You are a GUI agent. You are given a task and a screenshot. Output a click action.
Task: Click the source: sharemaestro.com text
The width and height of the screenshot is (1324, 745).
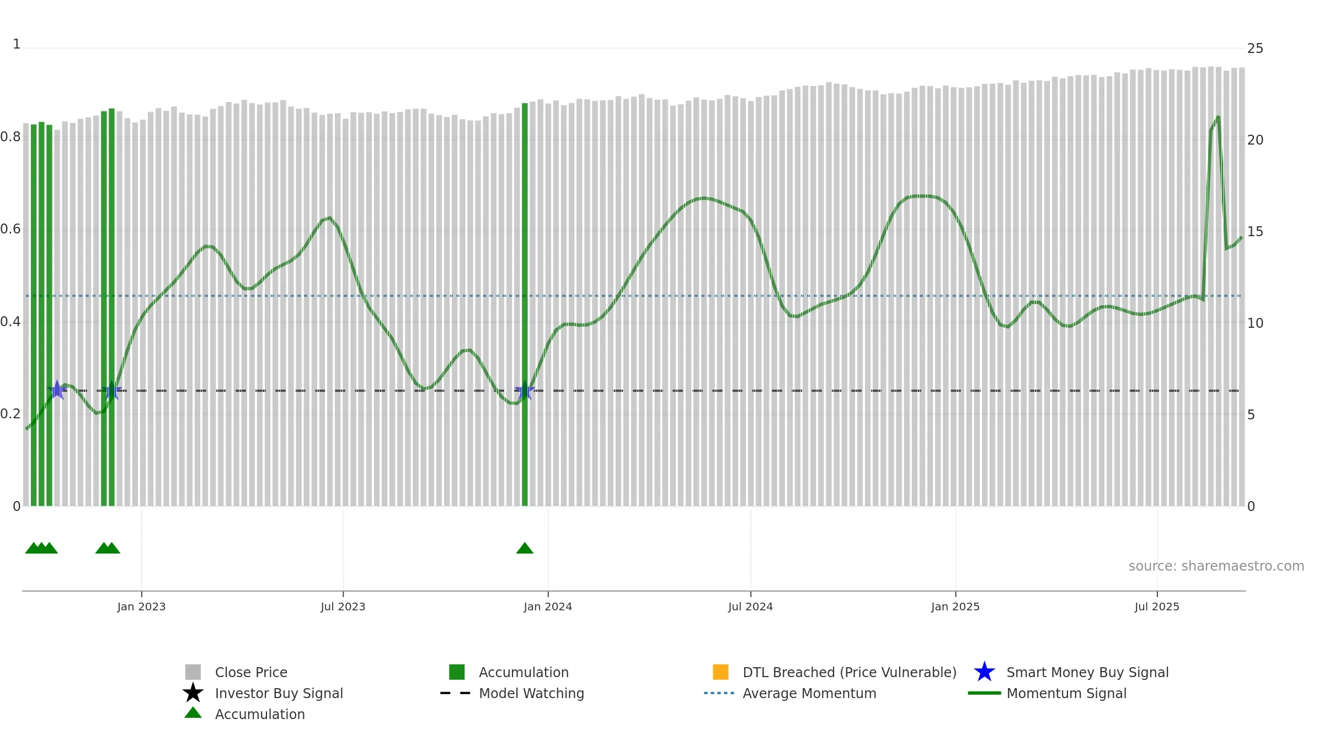click(x=1216, y=566)
